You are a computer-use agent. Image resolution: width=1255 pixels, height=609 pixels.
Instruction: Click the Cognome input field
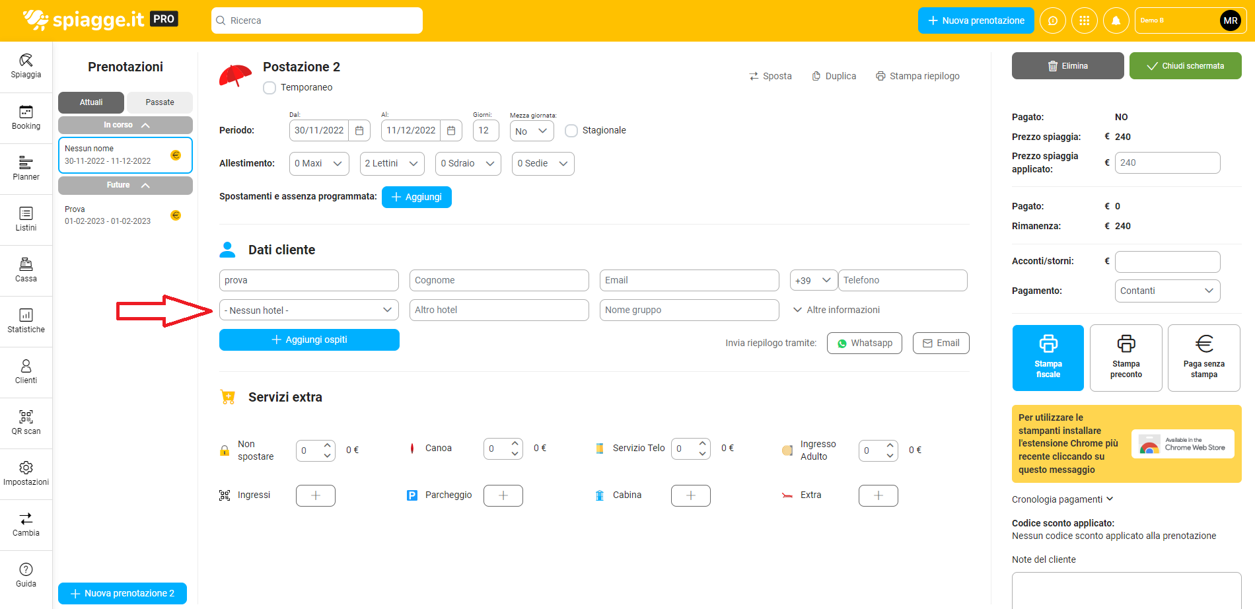[499, 281]
